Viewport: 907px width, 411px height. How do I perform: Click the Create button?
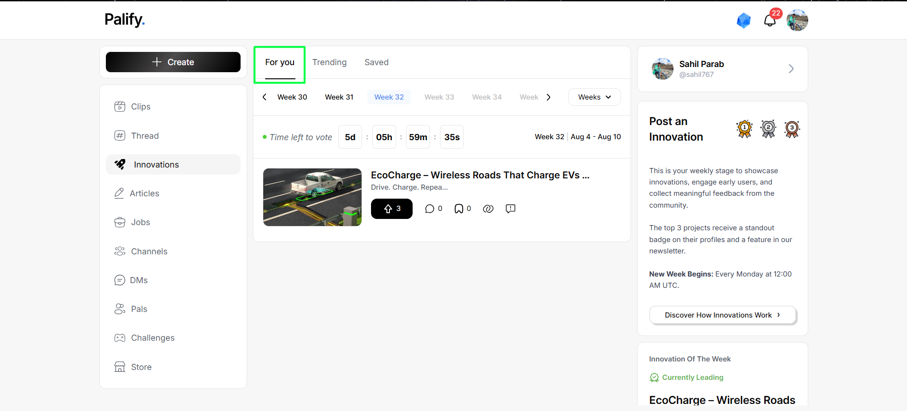(173, 62)
